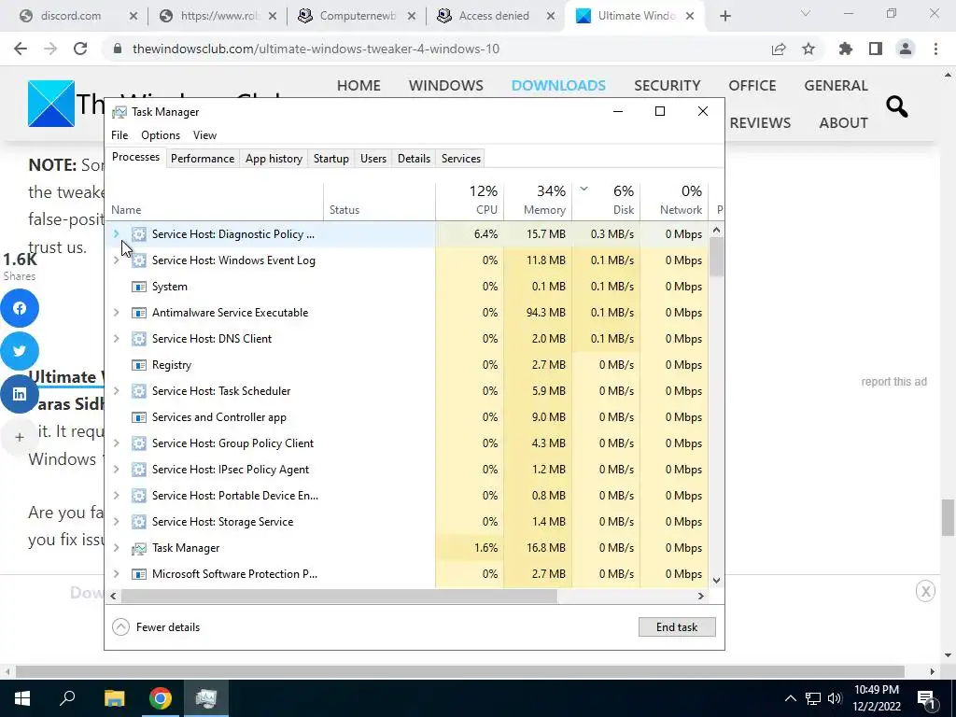Expand Service Host: Windows Event Log row
956x717 pixels.
116,260
